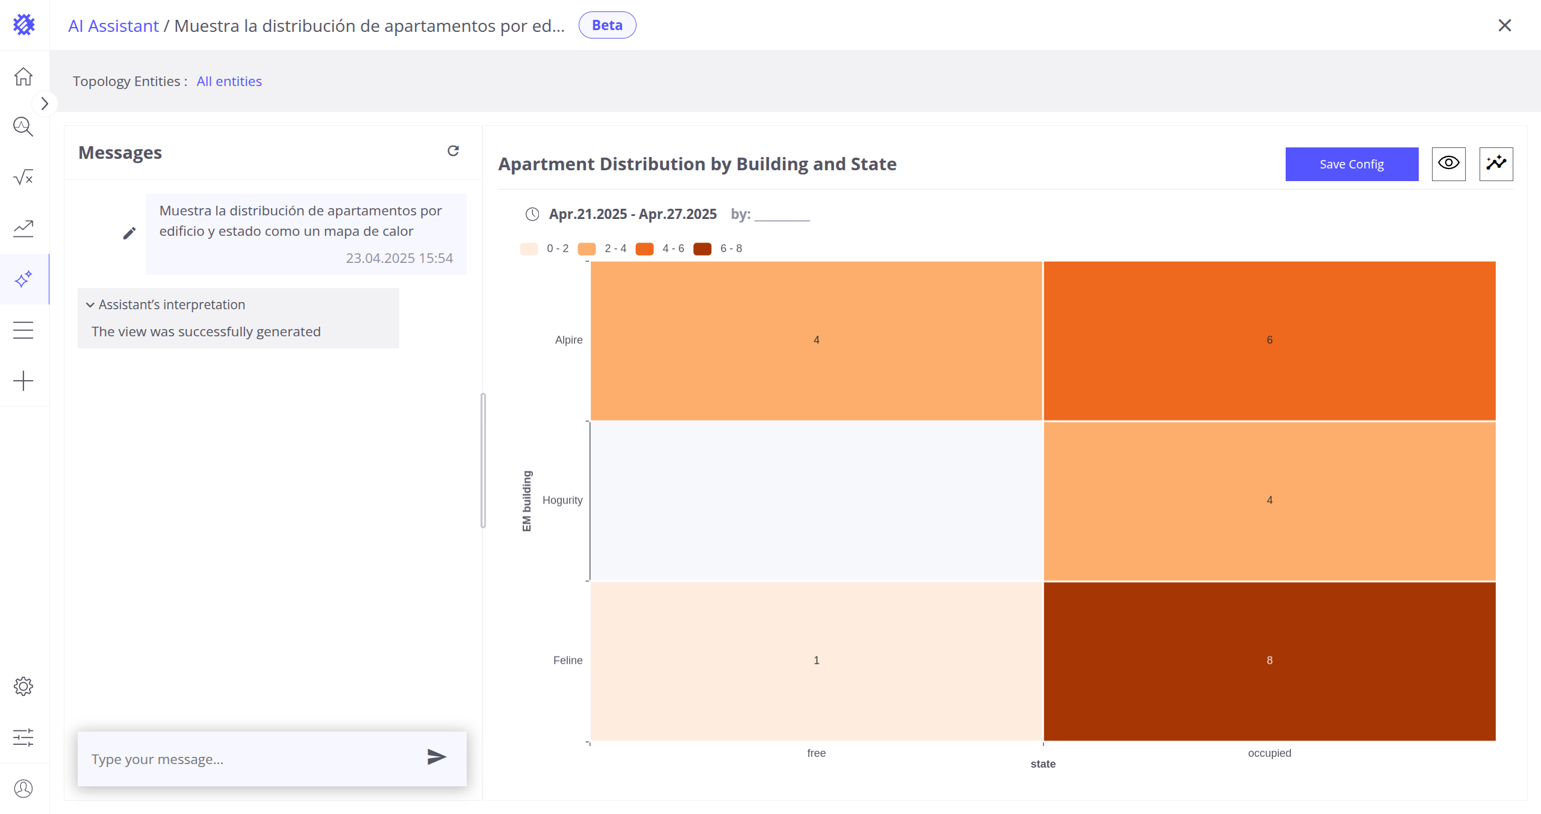
Task: Click the refresh messages icon
Action: tap(453, 151)
